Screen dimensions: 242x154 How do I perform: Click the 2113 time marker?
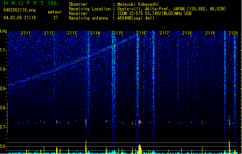(72, 33)
